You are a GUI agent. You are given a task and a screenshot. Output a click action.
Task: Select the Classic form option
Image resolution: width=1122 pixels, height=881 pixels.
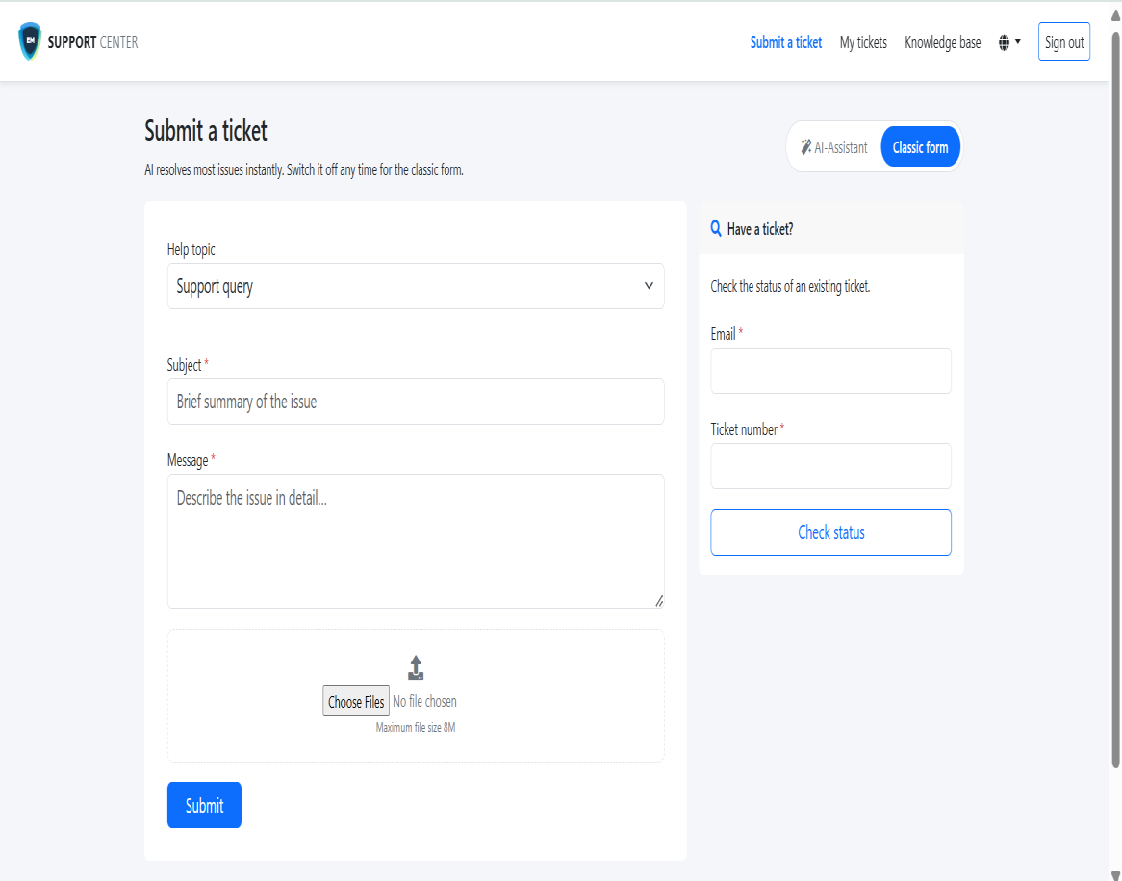click(920, 146)
